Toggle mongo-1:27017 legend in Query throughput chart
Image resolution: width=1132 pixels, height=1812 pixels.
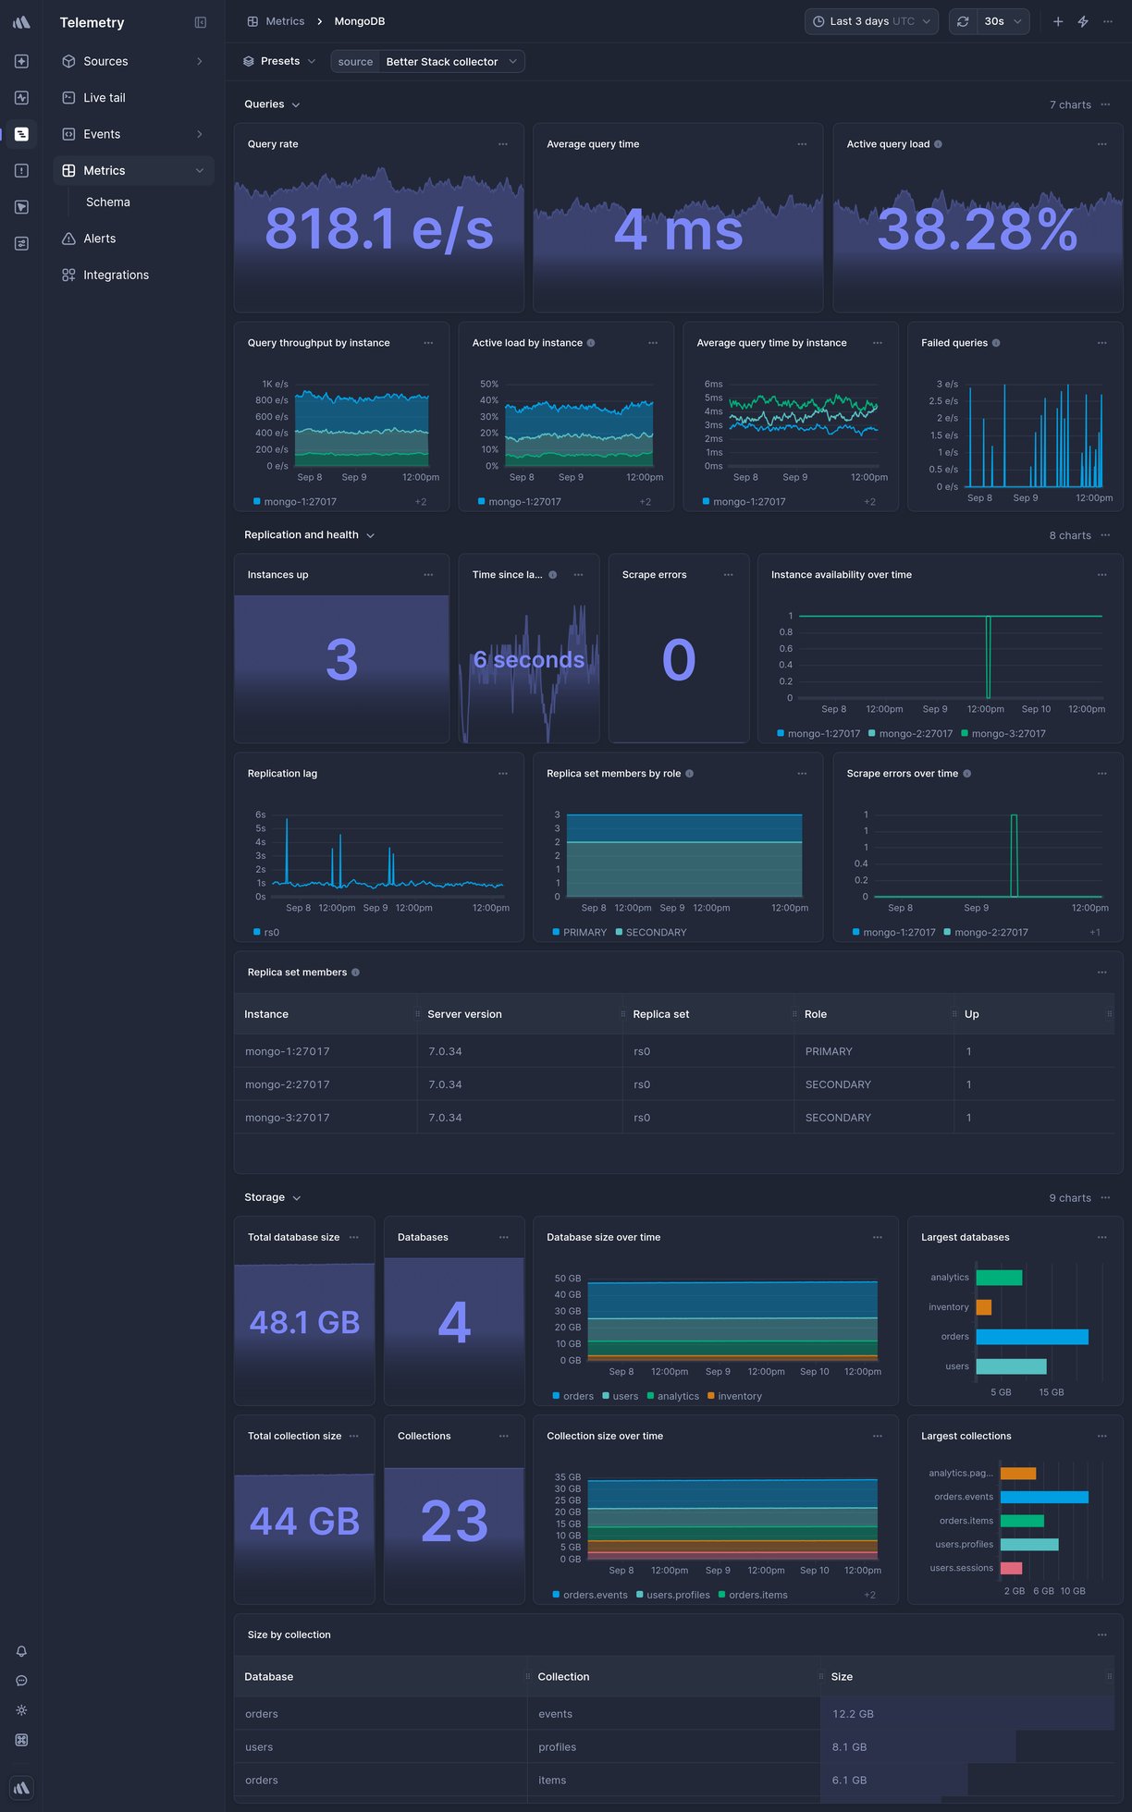[295, 502]
